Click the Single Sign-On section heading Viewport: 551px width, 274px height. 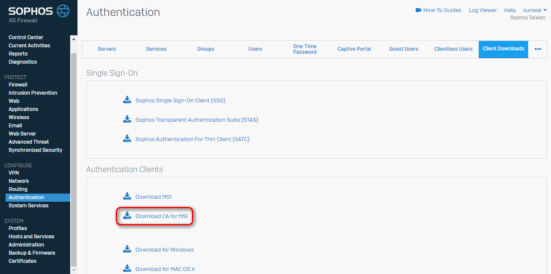(x=112, y=73)
